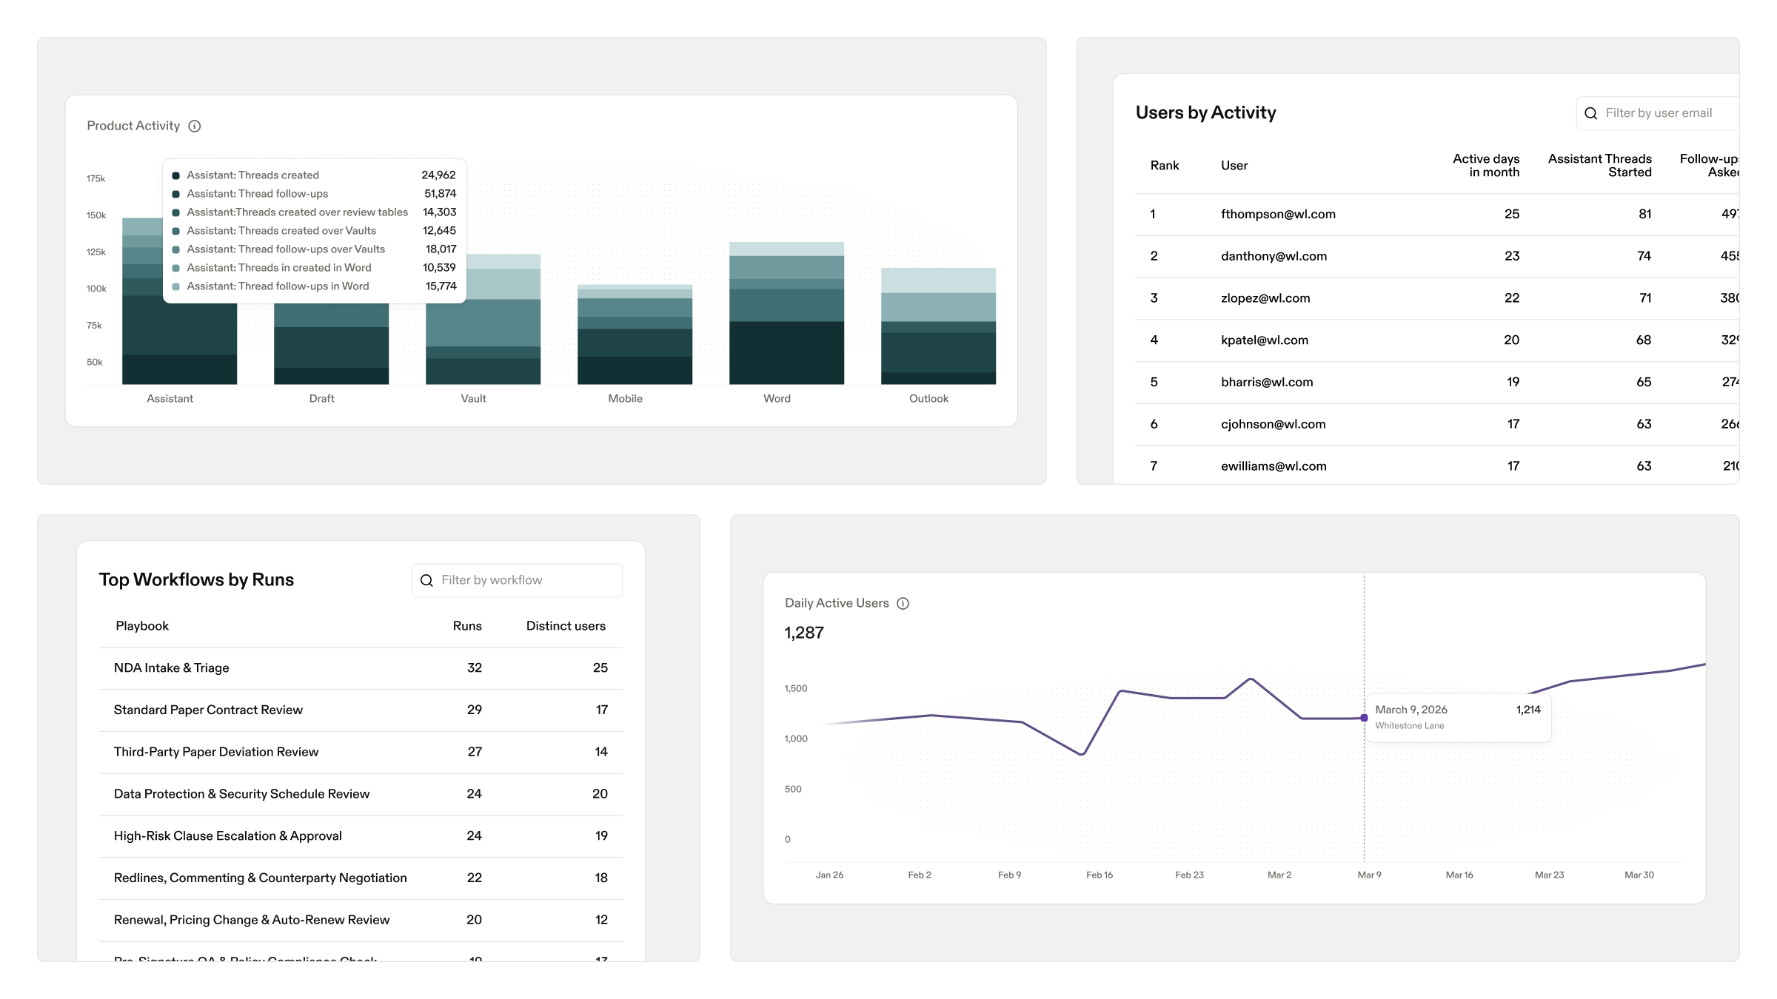Open fthompson@wl.com user row
1777x999 pixels.
click(x=1278, y=215)
